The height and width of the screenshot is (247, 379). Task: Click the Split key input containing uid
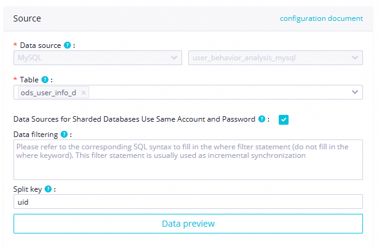(188, 202)
